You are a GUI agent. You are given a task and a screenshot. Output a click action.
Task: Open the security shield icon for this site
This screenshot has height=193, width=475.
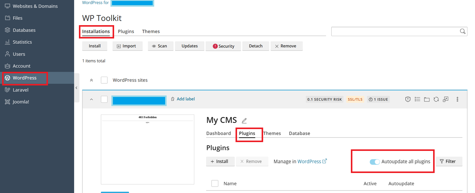[x=408, y=99]
